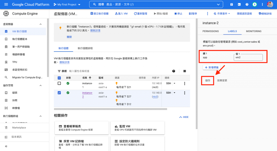
Task: Open table filter help icon
Action: pyautogui.click(x=174, y=71)
